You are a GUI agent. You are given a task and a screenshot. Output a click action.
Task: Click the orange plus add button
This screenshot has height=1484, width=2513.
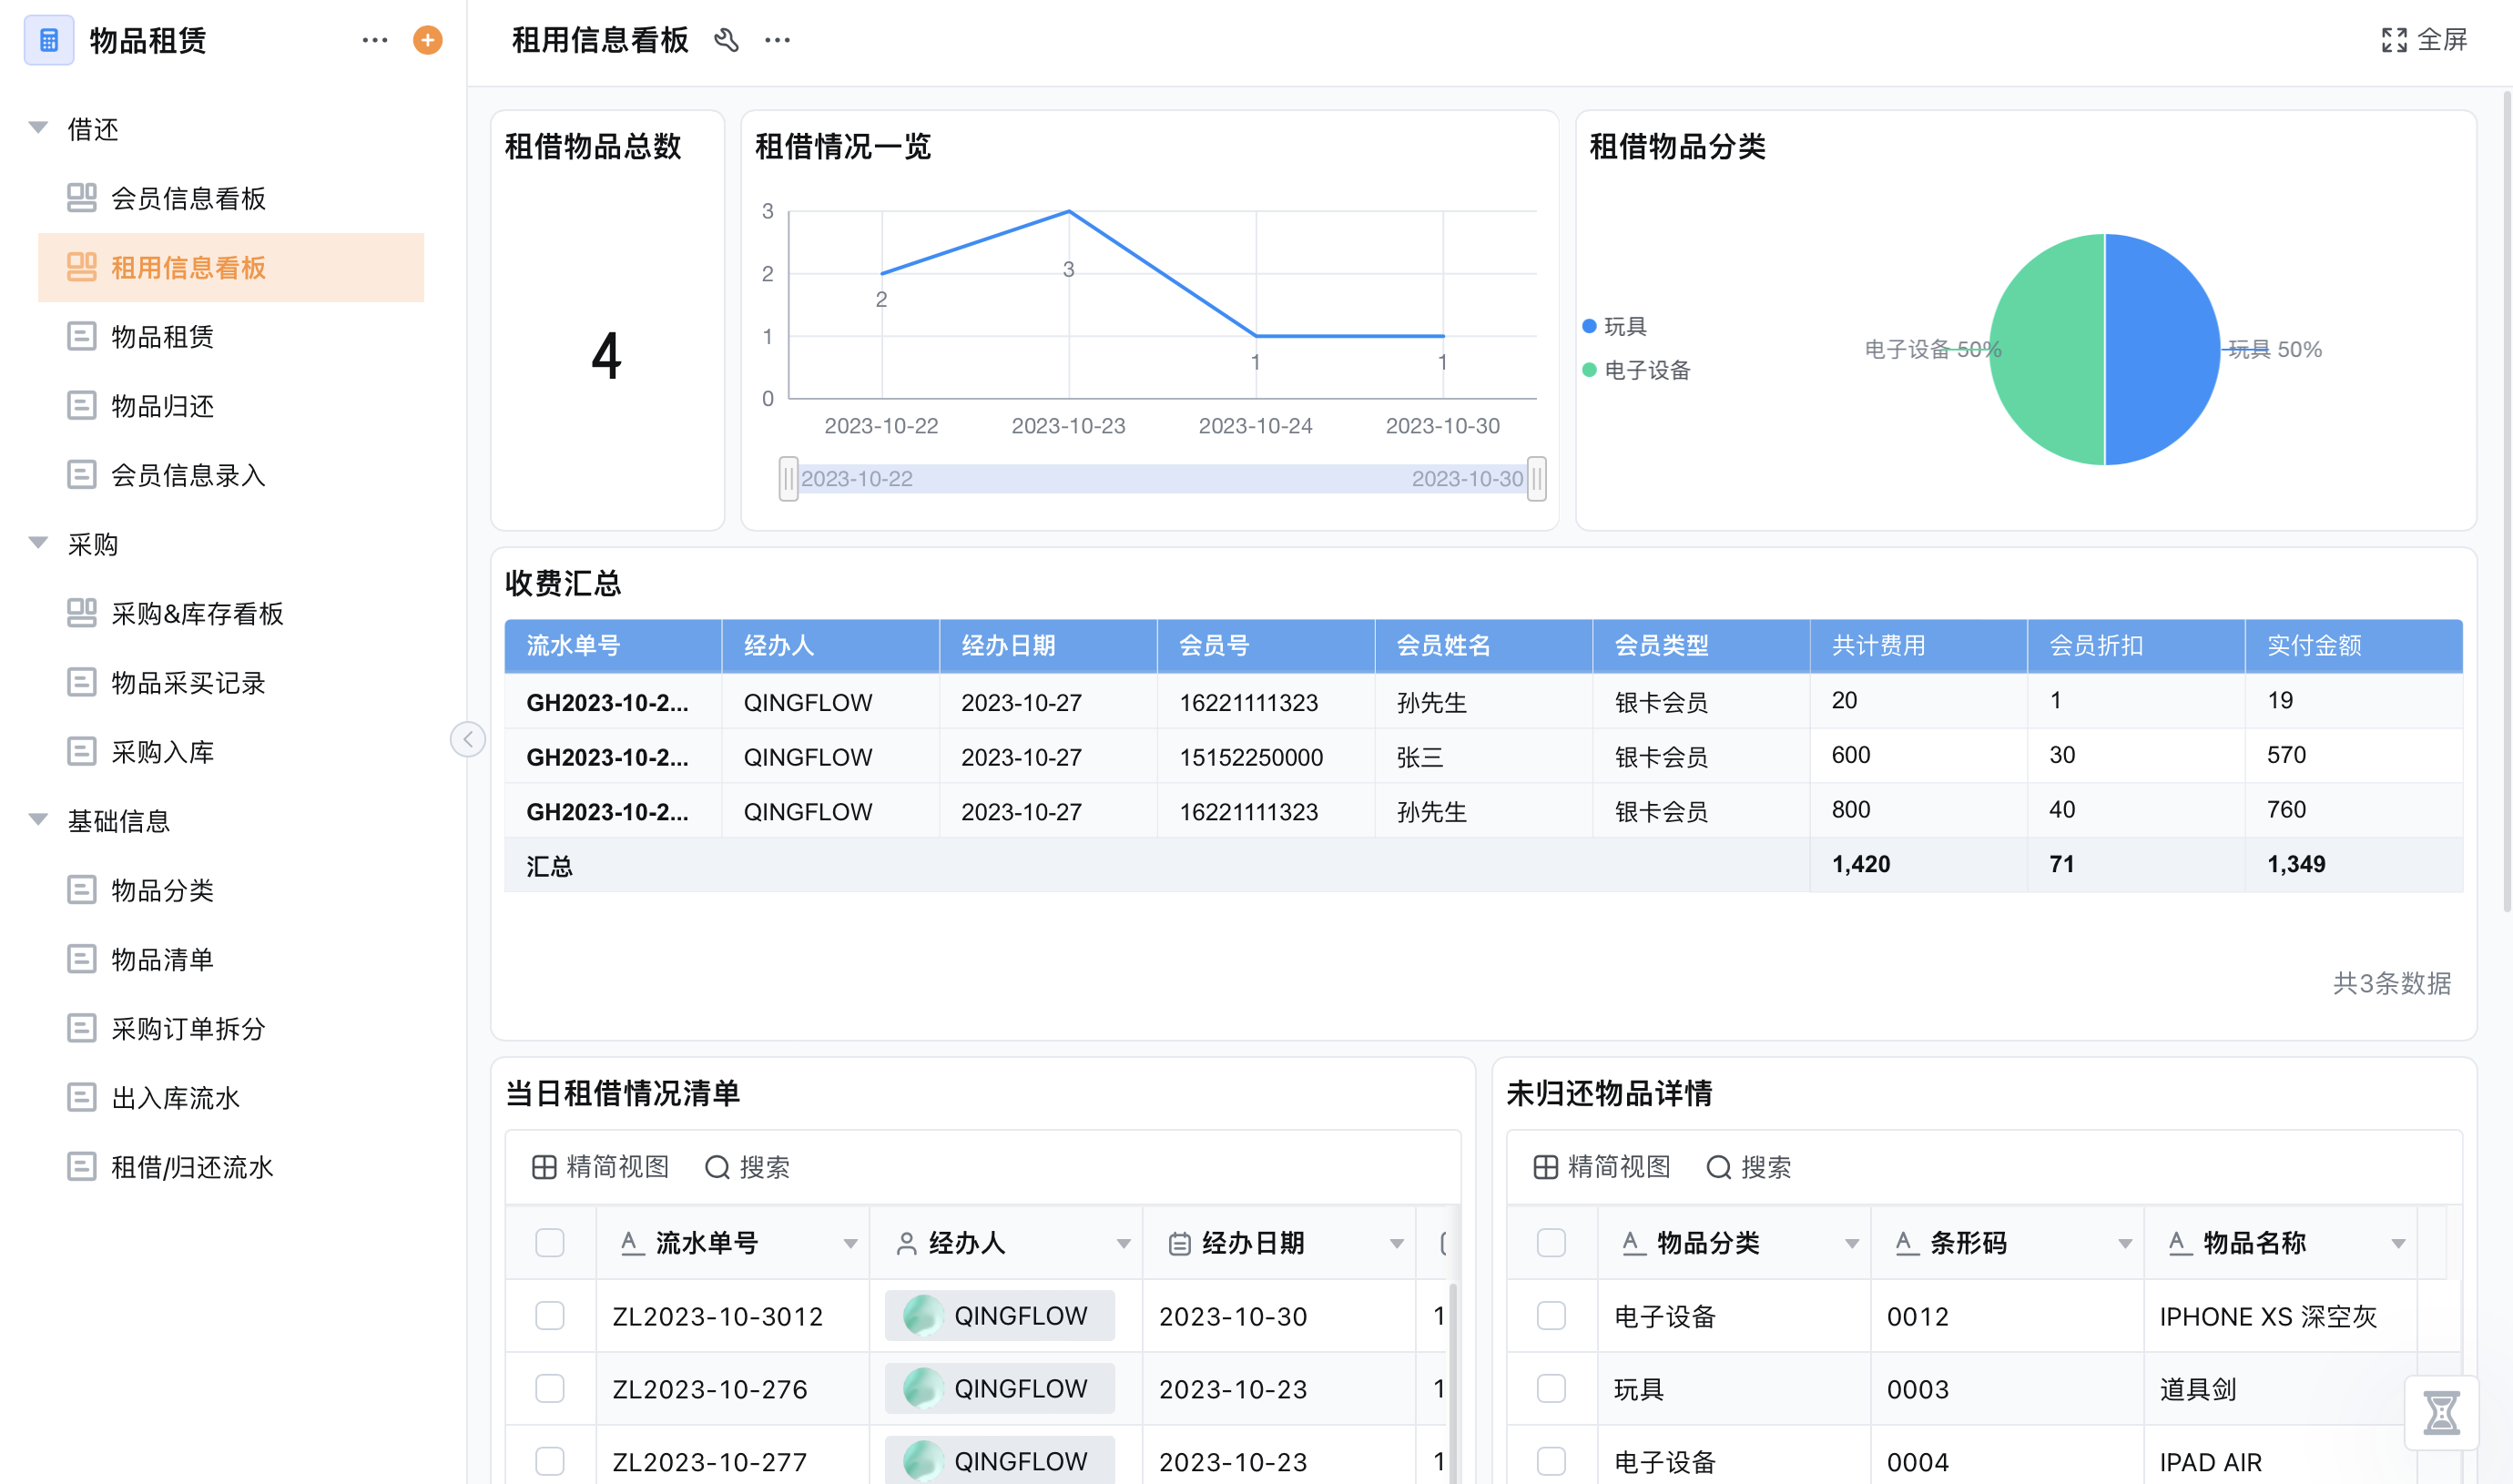point(428,40)
